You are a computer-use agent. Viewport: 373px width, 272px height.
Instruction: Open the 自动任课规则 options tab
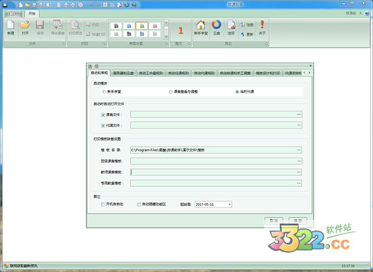178,73
